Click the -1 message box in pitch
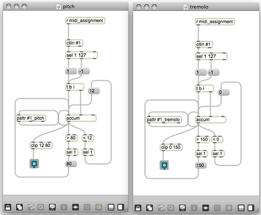261x215 pixels. [84, 71]
